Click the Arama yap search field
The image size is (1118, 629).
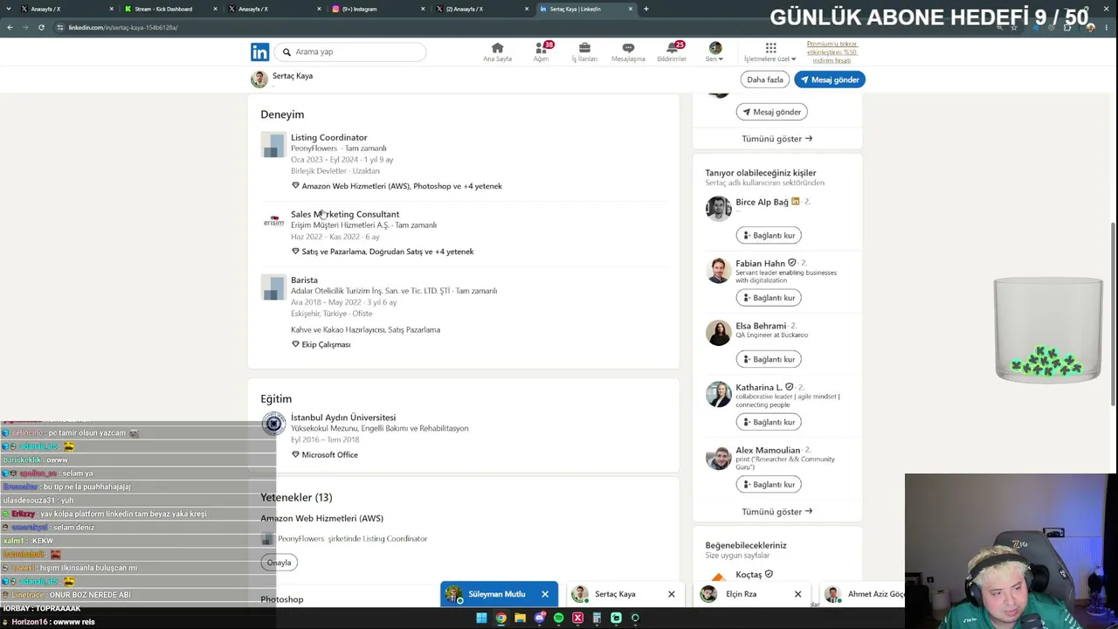coord(350,52)
